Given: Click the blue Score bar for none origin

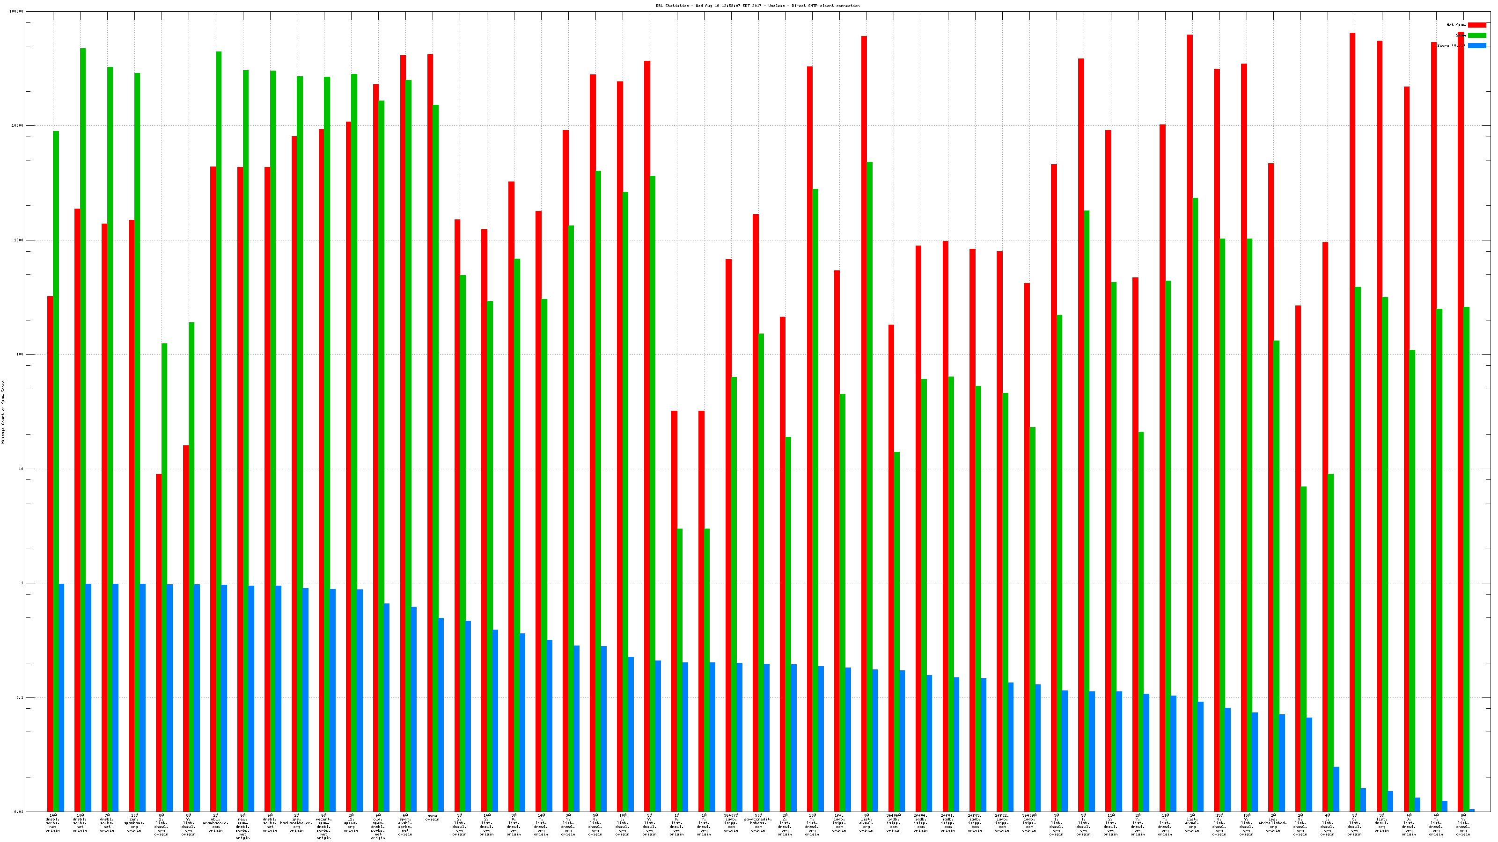Looking at the screenshot, I should (x=441, y=715).
